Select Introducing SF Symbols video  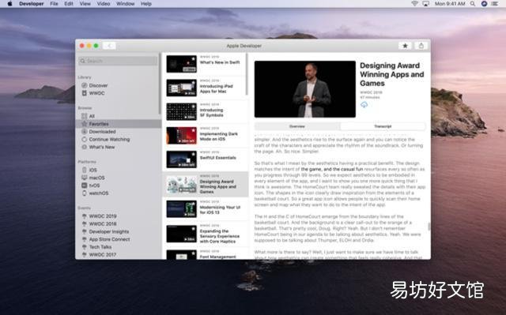tap(206, 111)
